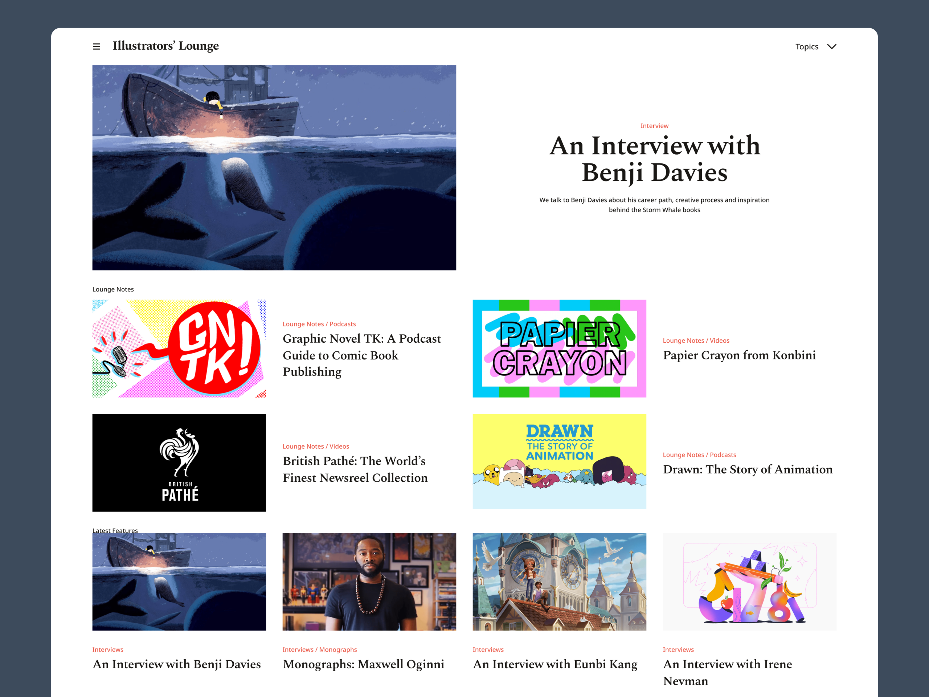
Task: Select the Interviews label above Irene Nevman
Action: 678,649
